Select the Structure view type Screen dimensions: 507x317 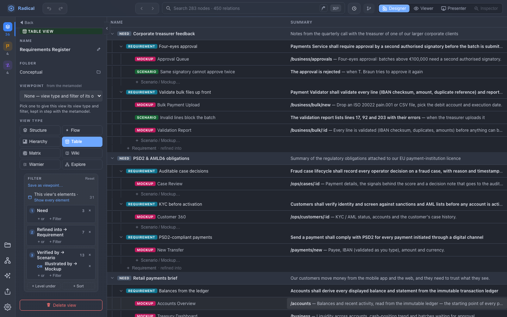pos(40,130)
